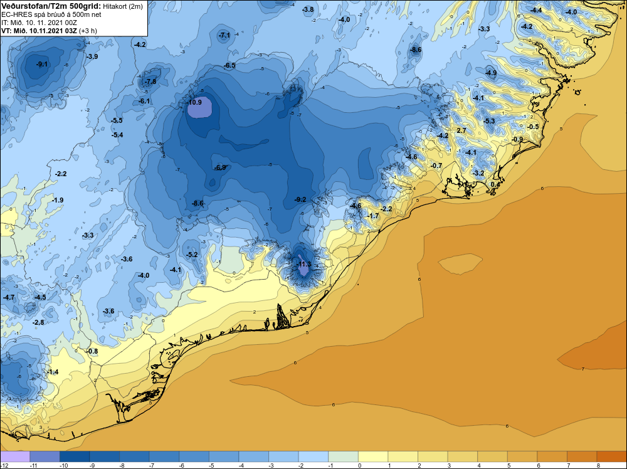Screen dimensions: 627x469
Task: Select the lavender legend swatch between -12 and -11
Action: [x=15, y=456]
